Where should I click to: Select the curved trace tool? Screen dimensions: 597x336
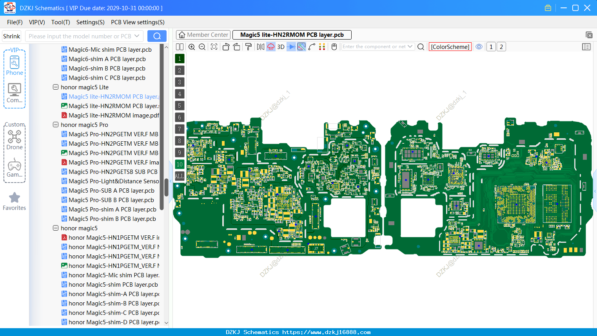312,47
